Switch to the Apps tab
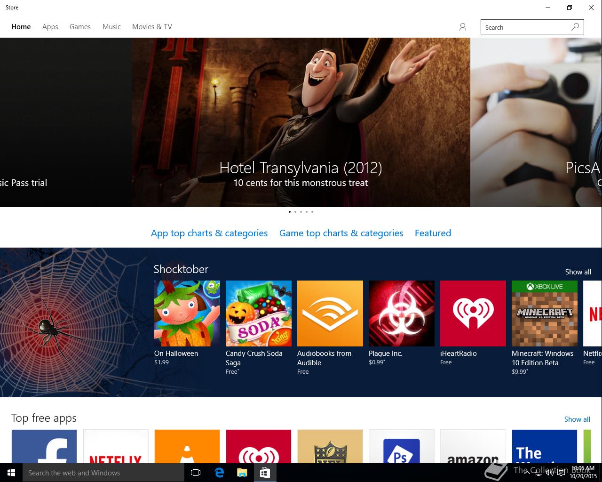 tap(50, 27)
